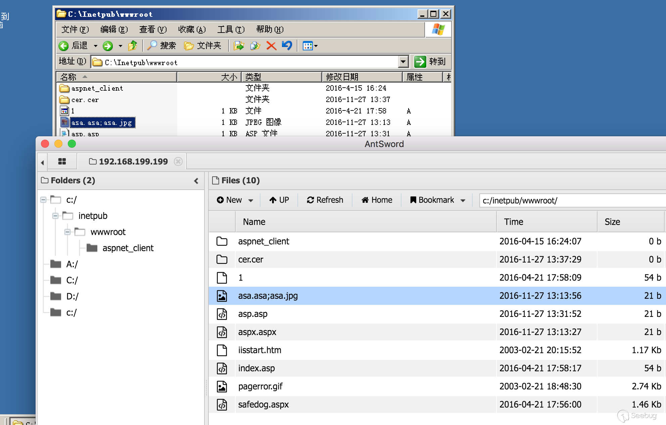Collapse the wwwroot tree node
The width and height of the screenshot is (666, 425).
pos(67,232)
